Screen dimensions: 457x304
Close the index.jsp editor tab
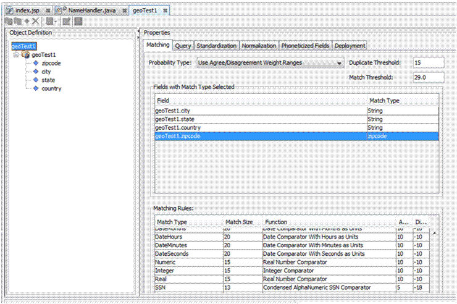coord(48,11)
